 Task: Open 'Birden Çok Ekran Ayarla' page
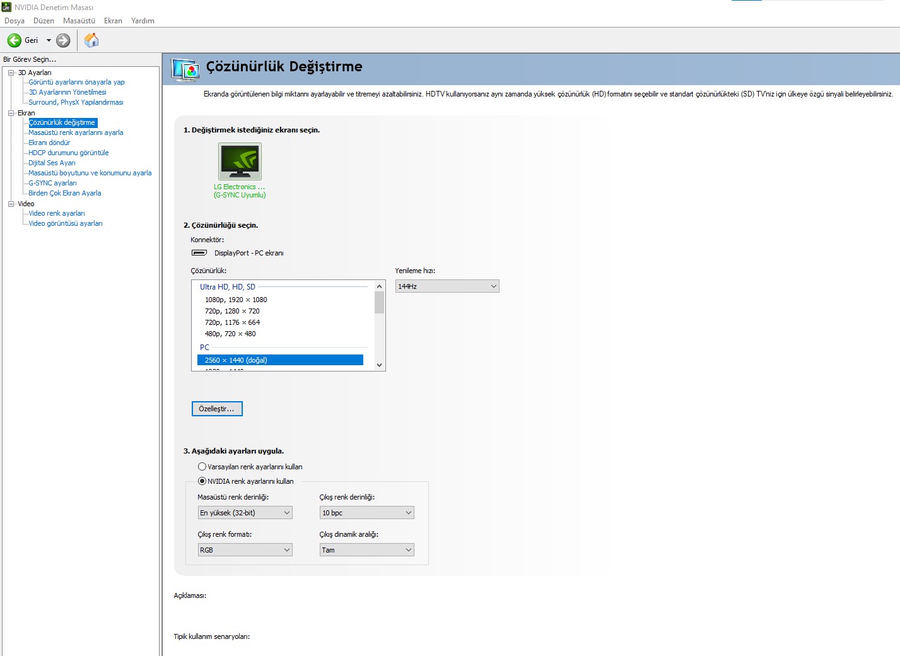(x=64, y=193)
